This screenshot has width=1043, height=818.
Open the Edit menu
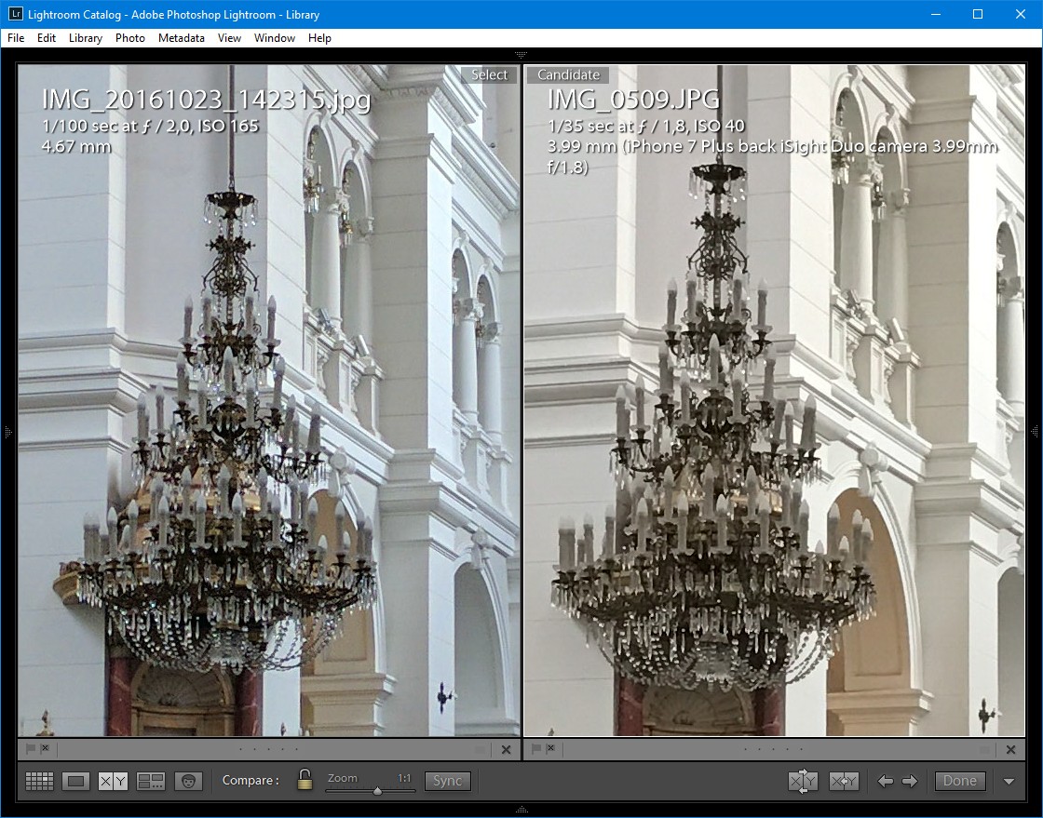(x=46, y=38)
